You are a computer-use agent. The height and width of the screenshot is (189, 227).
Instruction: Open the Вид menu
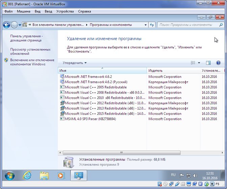pyautogui.click(x=37, y=11)
